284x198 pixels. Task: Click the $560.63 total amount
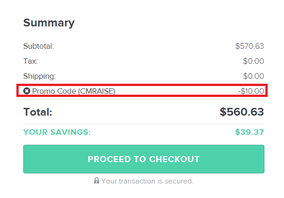242,112
